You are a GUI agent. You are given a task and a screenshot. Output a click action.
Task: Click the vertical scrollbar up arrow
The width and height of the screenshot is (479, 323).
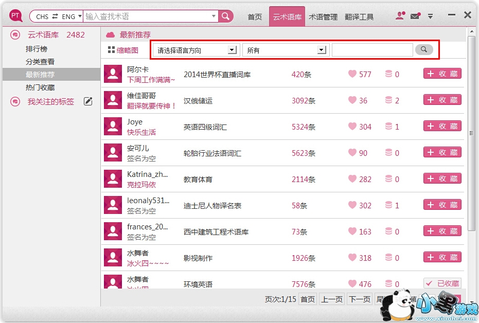472,31
